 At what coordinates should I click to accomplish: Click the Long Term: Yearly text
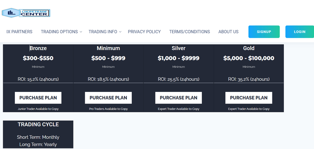(x=38, y=144)
